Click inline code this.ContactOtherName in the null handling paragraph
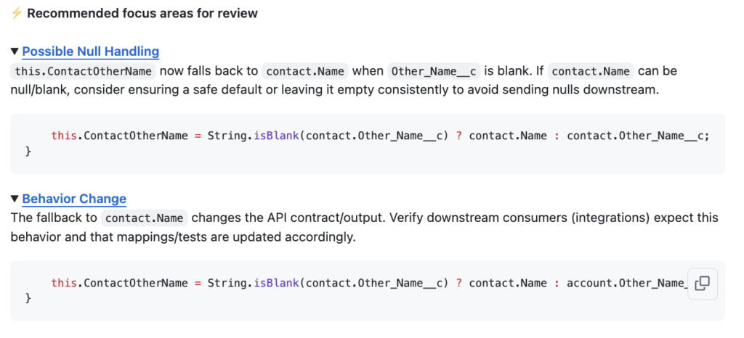This screenshot has width=744, height=338. coord(84,71)
